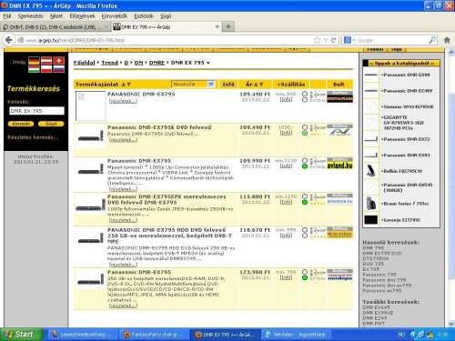Click the German flag in the sidebar

[34, 61]
